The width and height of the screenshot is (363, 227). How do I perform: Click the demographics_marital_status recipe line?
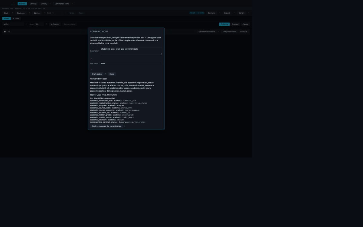[x=118, y=122]
